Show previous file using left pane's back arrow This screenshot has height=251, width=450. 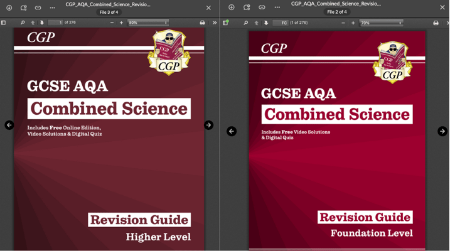(9, 125)
